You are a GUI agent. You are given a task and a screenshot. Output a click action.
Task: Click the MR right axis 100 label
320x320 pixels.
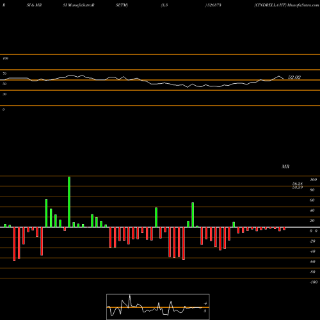[313, 180]
